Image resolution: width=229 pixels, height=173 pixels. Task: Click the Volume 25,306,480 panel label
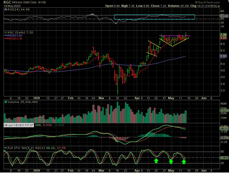click(23, 102)
